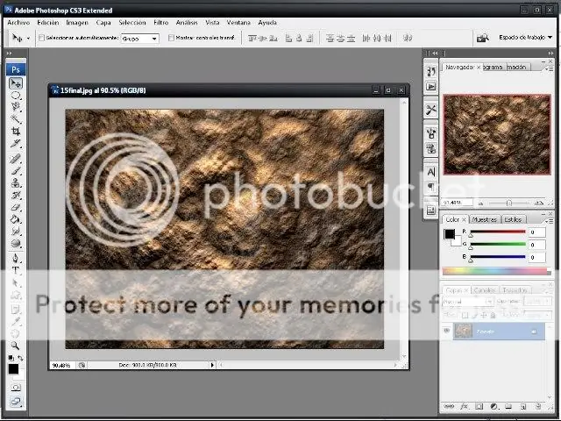Image resolution: width=561 pixels, height=421 pixels.
Task: Reset default foreground and background colors
Action: pyautogui.click(x=11, y=358)
